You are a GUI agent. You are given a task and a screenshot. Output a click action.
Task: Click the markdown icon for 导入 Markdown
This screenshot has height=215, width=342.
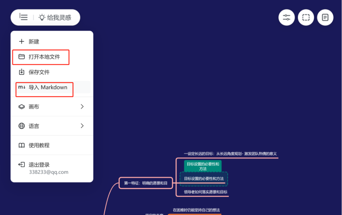[22, 87]
